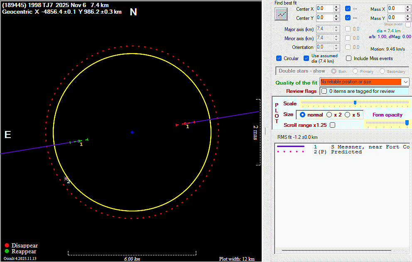The image size is (412, 262).
Task: Disable Use assumed dia (7.4 km)
Action: coord(307,58)
